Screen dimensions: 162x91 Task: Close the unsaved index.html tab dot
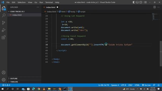57,7
